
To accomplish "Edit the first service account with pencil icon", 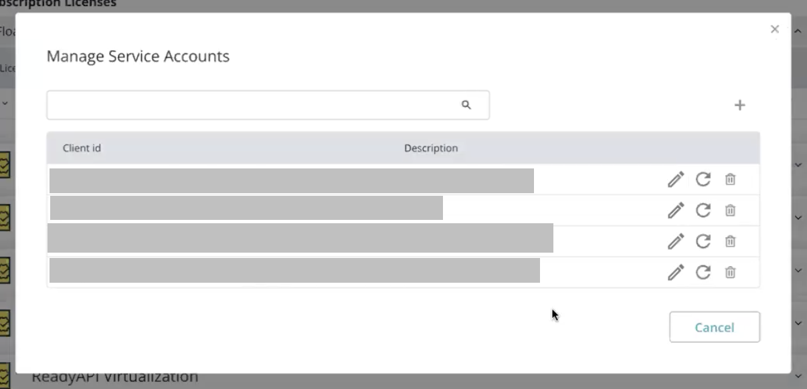I will (675, 179).
